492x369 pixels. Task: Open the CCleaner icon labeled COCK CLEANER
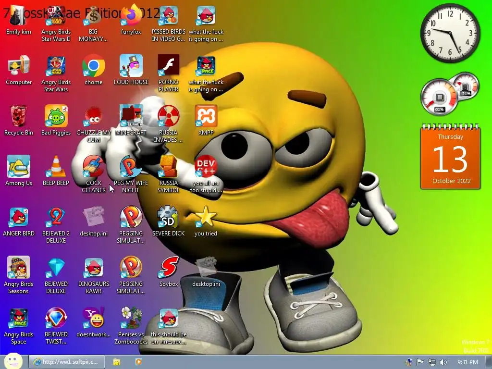click(x=94, y=174)
